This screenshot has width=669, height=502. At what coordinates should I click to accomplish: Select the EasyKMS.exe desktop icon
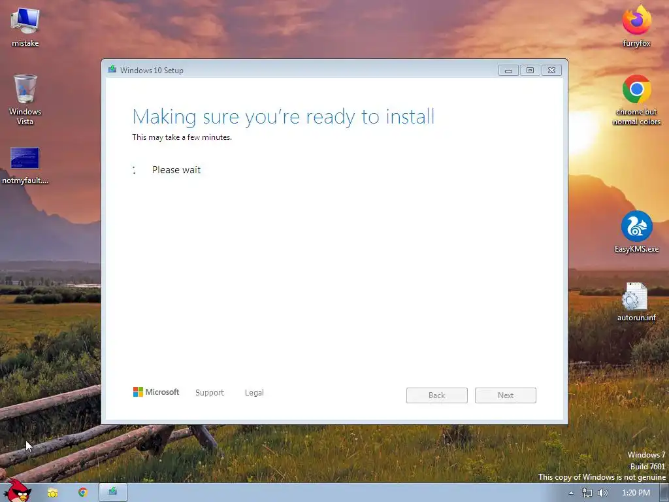tap(636, 232)
